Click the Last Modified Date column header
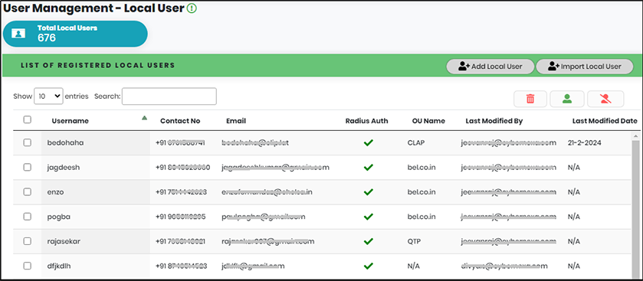The width and height of the screenshot is (643, 281). click(605, 121)
